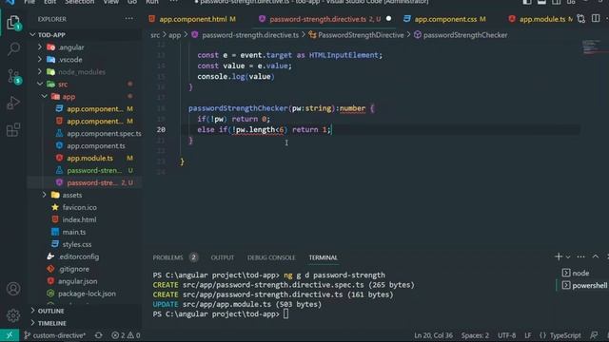
Task: Open terminal panel more actions ellipsis
Action: pyautogui.click(x=581, y=256)
